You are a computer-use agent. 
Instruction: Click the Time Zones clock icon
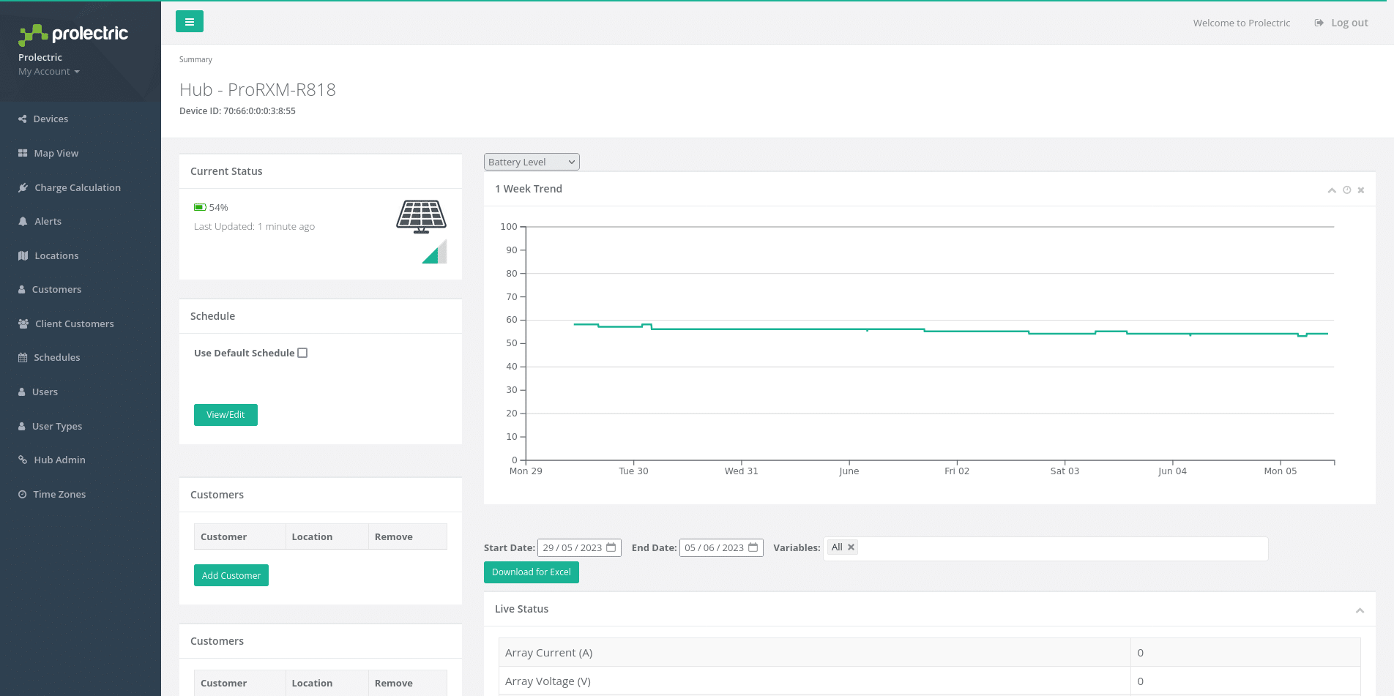coord(23,494)
